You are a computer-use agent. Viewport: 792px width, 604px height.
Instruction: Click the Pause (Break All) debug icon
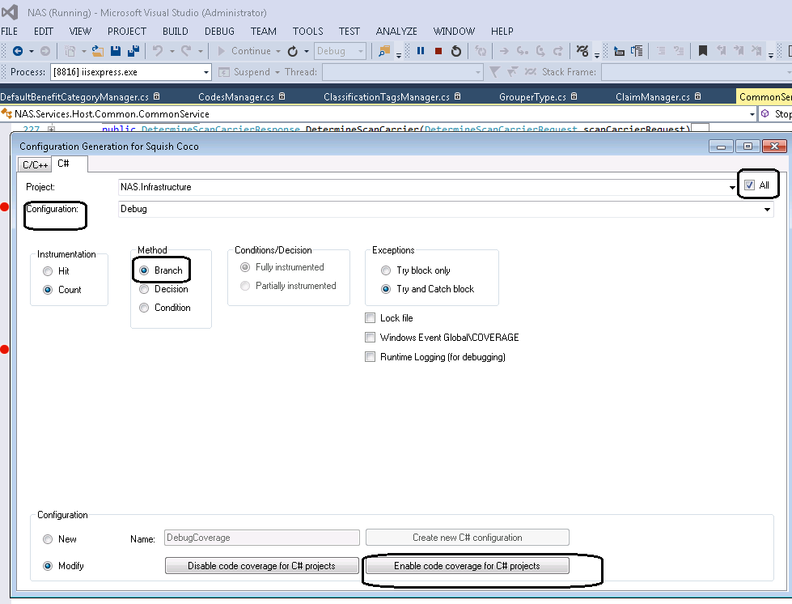tap(421, 51)
